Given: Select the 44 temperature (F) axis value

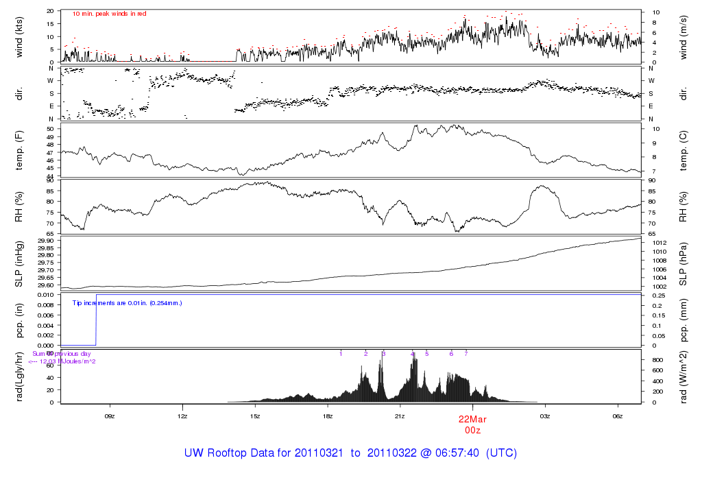Looking at the screenshot, I should (x=51, y=176).
